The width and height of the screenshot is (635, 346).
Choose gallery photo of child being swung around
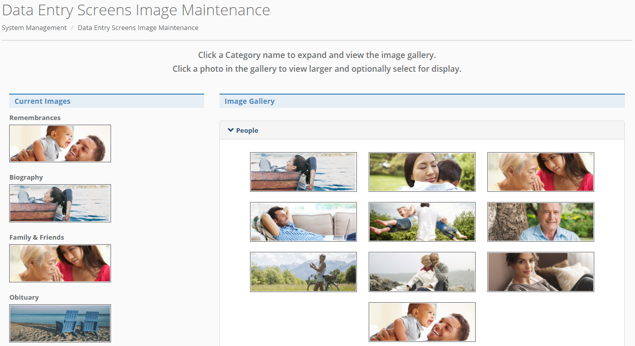click(422, 222)
